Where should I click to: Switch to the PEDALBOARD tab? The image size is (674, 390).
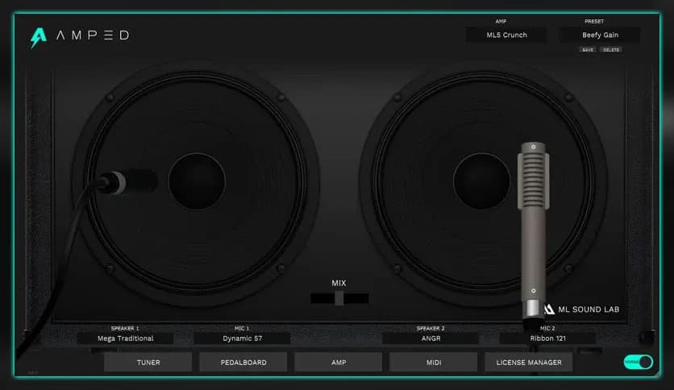[x=243, y=363]
